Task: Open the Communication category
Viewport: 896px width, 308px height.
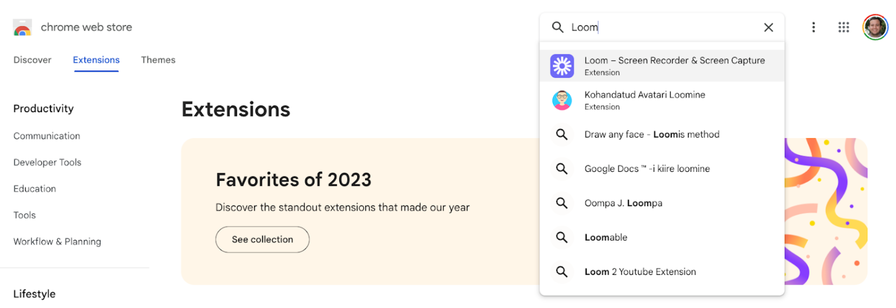Action: tap(47, 136)
